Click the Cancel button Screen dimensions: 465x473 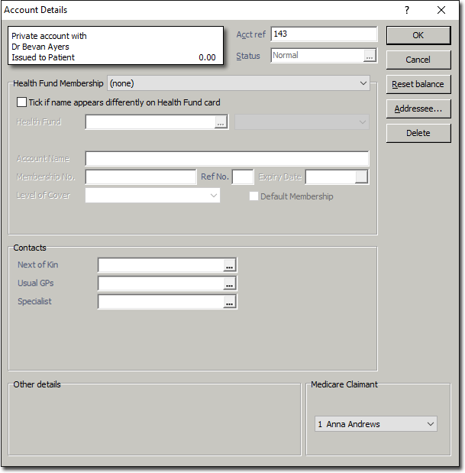[x=418, y=60]
